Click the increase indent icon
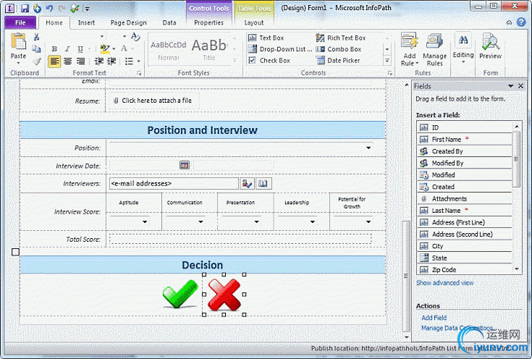This screenshot has width=532, height=359. (111, 61)
